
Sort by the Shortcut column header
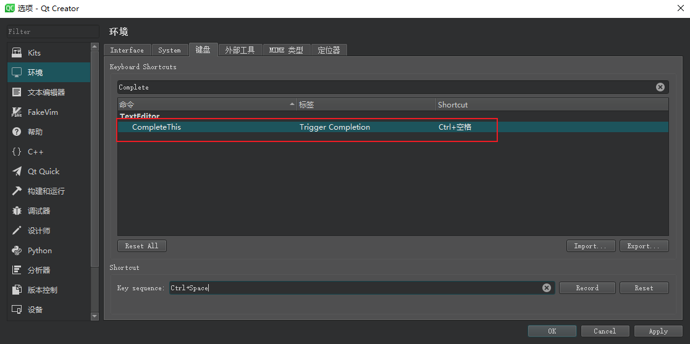point(552,105)
